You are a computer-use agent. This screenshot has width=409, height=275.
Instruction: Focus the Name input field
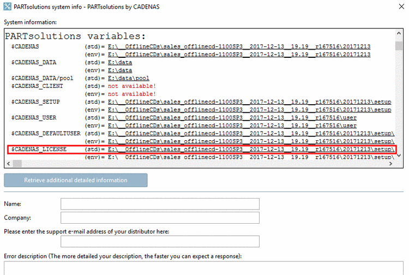coord(160,204)
